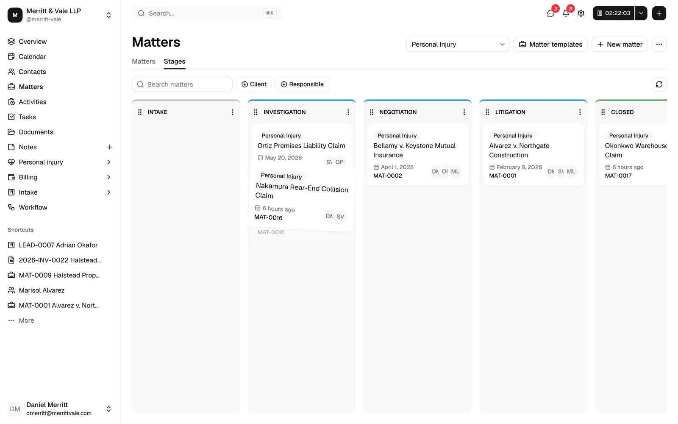678x424 pixels.
Task: Open the Merritt & Vale LLP workspace switcher
Action: [60, 15]
